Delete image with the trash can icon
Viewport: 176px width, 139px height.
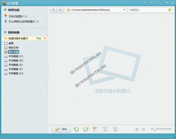115,129
